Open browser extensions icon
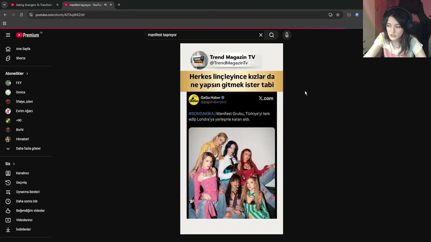 click(349, 15)
